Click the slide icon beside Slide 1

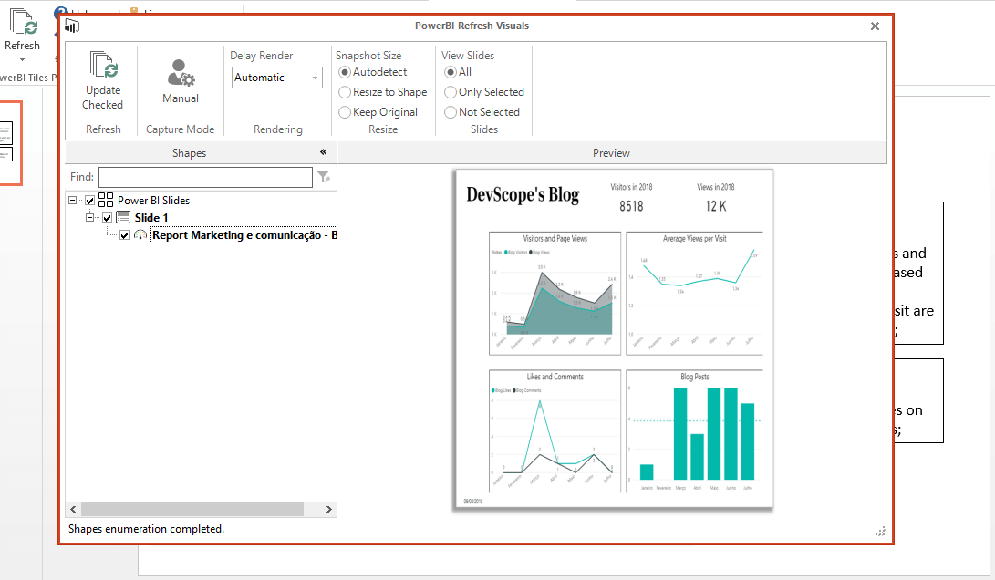pos(122,217)
